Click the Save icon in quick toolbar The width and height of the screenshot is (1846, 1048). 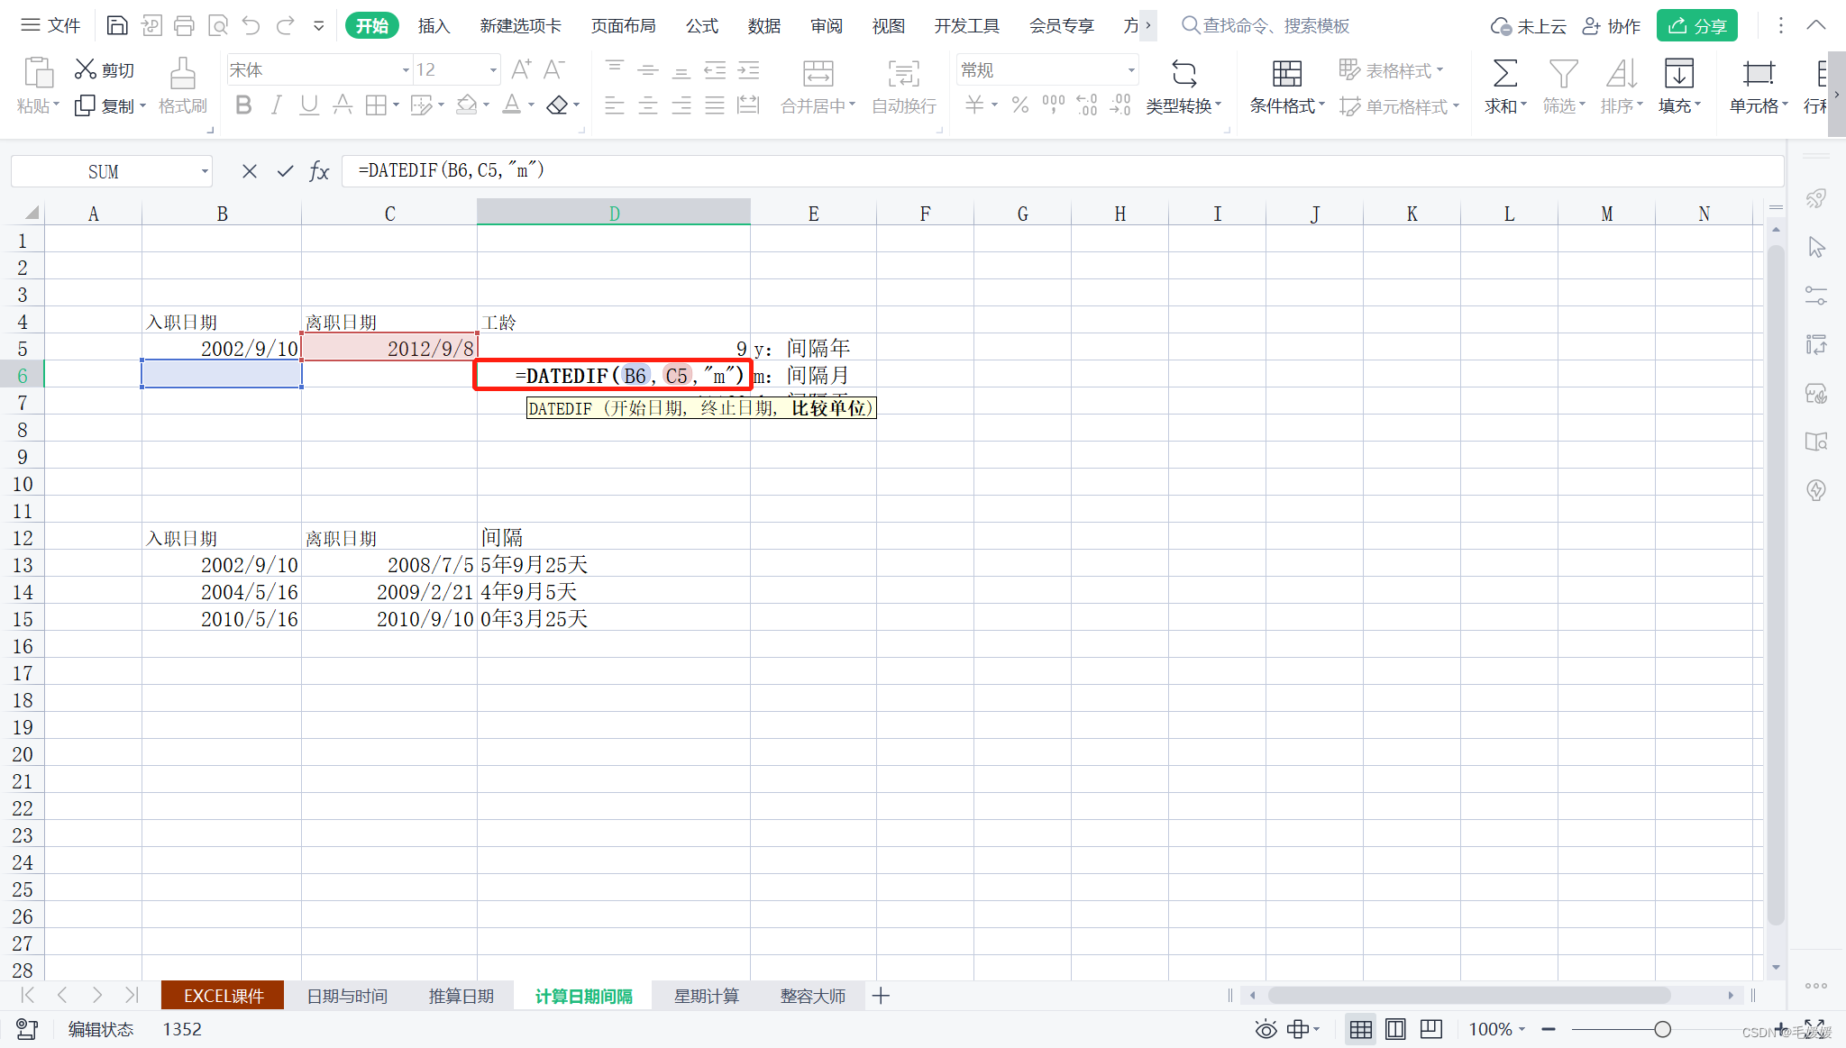tap(117, 25)
